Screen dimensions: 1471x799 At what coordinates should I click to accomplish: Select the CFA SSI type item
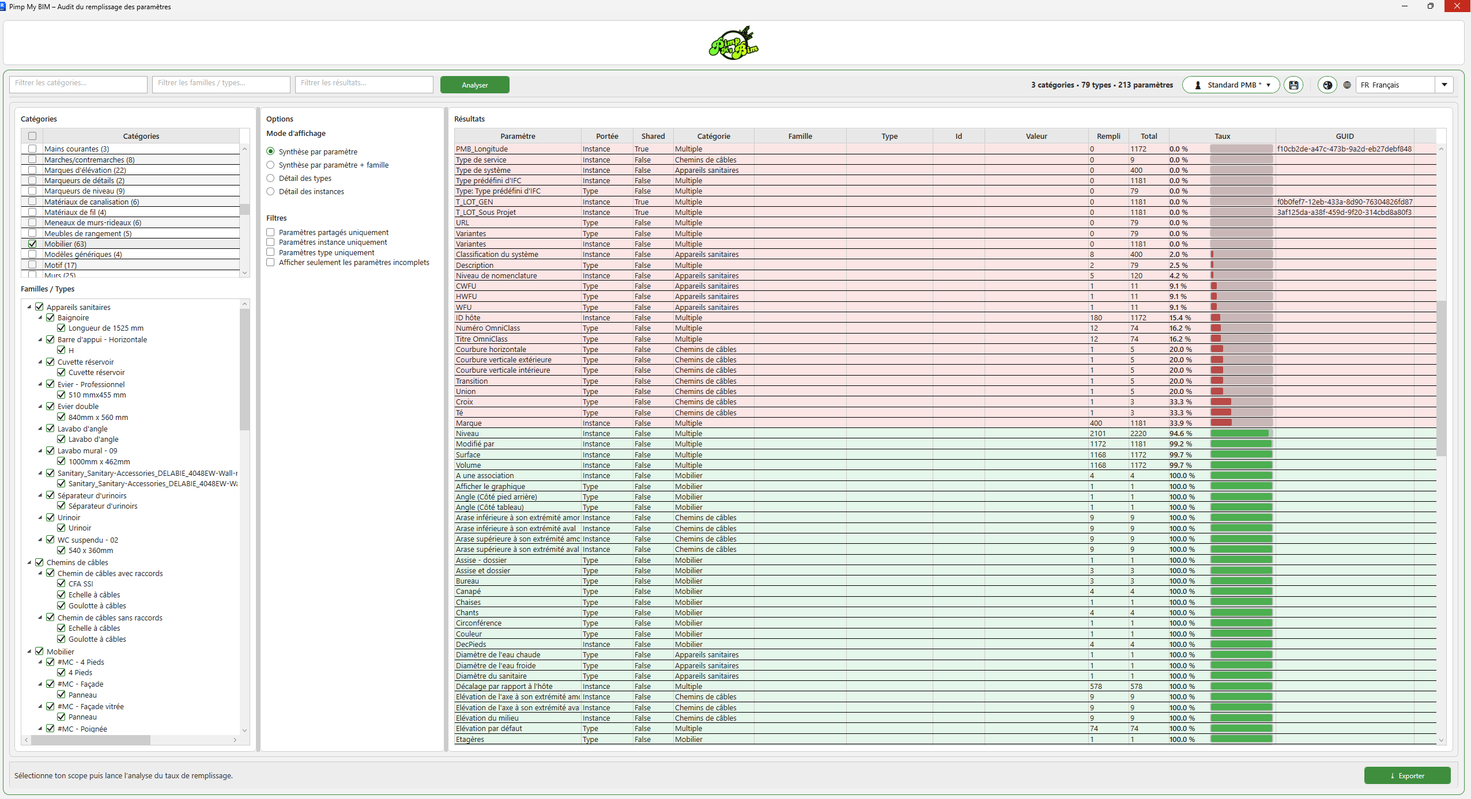coord(81,584)
